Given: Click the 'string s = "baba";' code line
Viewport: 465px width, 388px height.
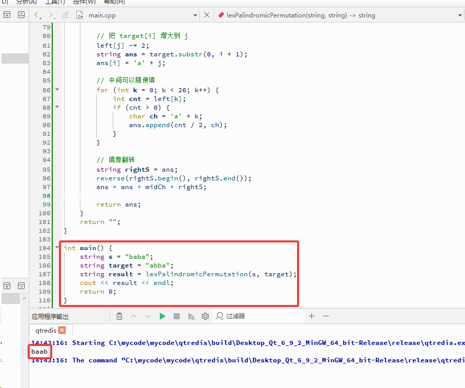Looking at the screenshot, I should (x=117, y=257).
